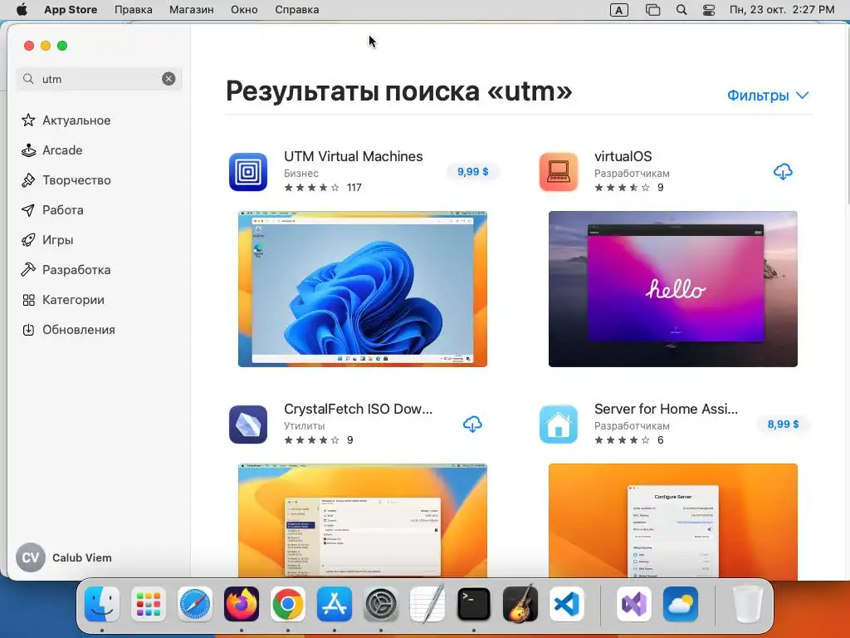The image size is (850, 638).
Task: Open Control Center in menu bar
Action: click(x=709, y=10)
